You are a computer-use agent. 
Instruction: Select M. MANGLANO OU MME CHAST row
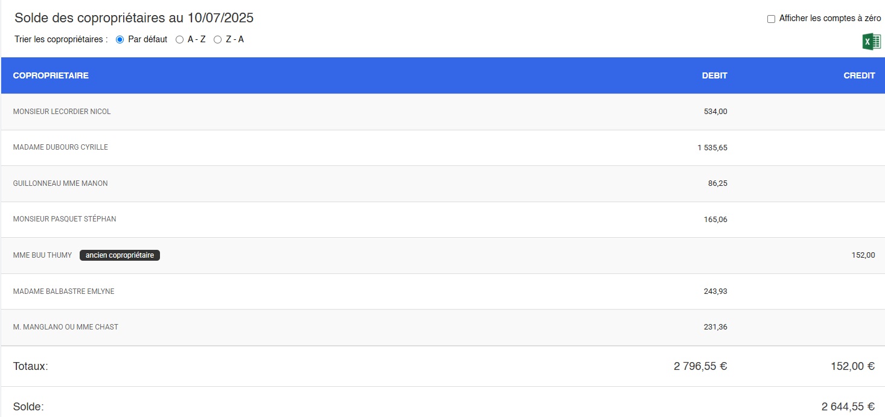tap(65, 327)
